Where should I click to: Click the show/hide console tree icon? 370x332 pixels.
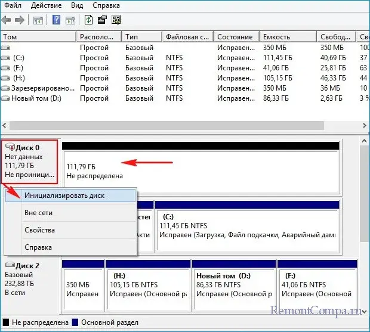click(38, 20)
